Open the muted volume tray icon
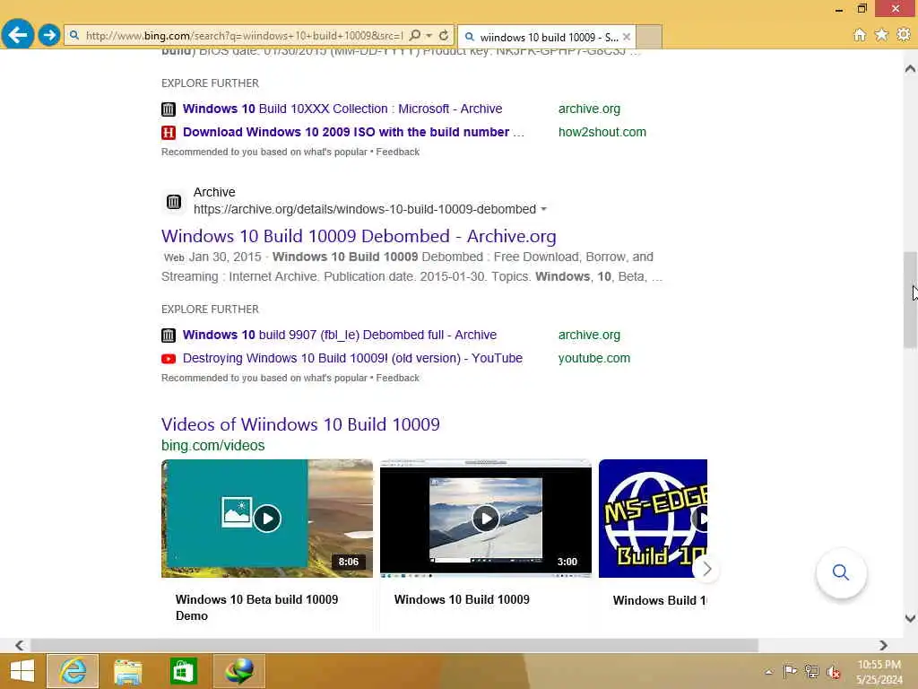 click(833, 672)
